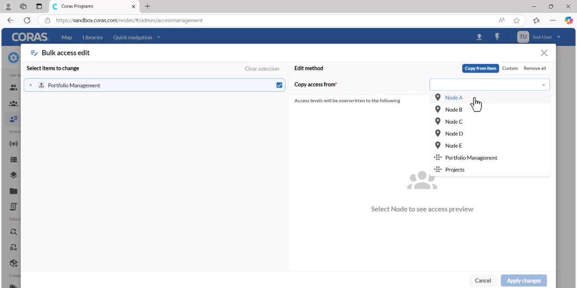Open the Test User account dropdown
The width and height of the screenshot is (577, 288).
coord(546,37)
